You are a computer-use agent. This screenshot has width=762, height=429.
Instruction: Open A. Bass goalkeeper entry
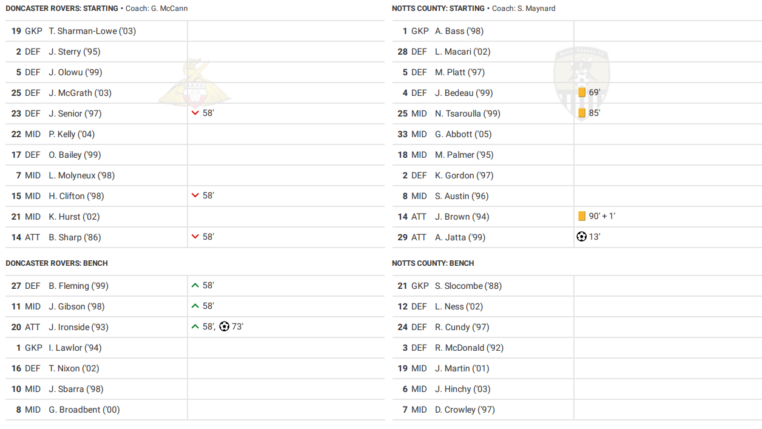click(459, 31)
